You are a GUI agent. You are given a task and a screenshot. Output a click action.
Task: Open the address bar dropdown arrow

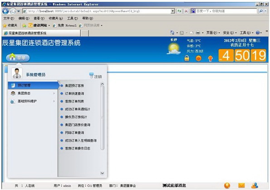coord(173,11)
